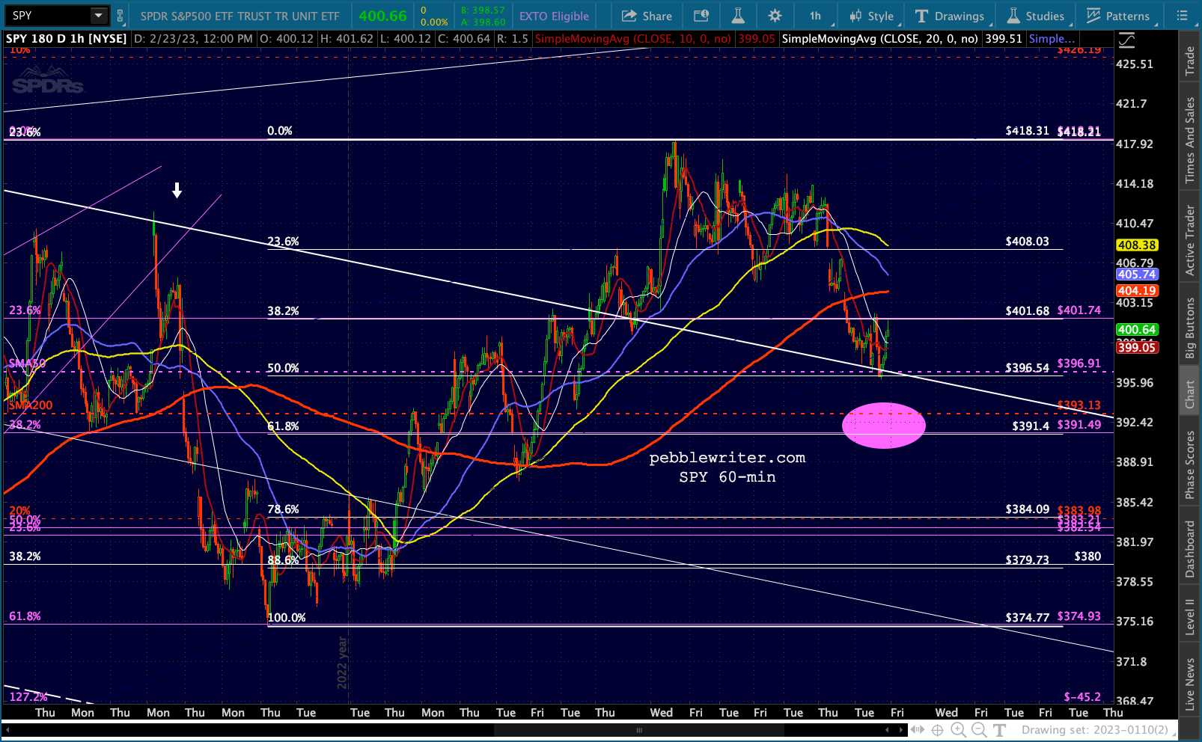The image size is (1202, 742).
Task: Open chart settings gear icon
Action: coord(775,16)
